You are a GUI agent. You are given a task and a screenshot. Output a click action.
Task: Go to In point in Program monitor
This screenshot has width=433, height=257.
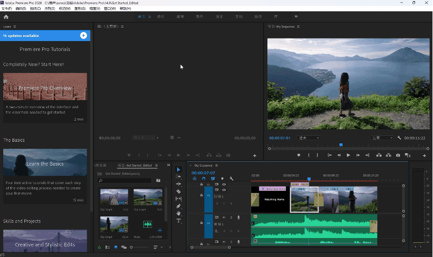pos(330,155)
